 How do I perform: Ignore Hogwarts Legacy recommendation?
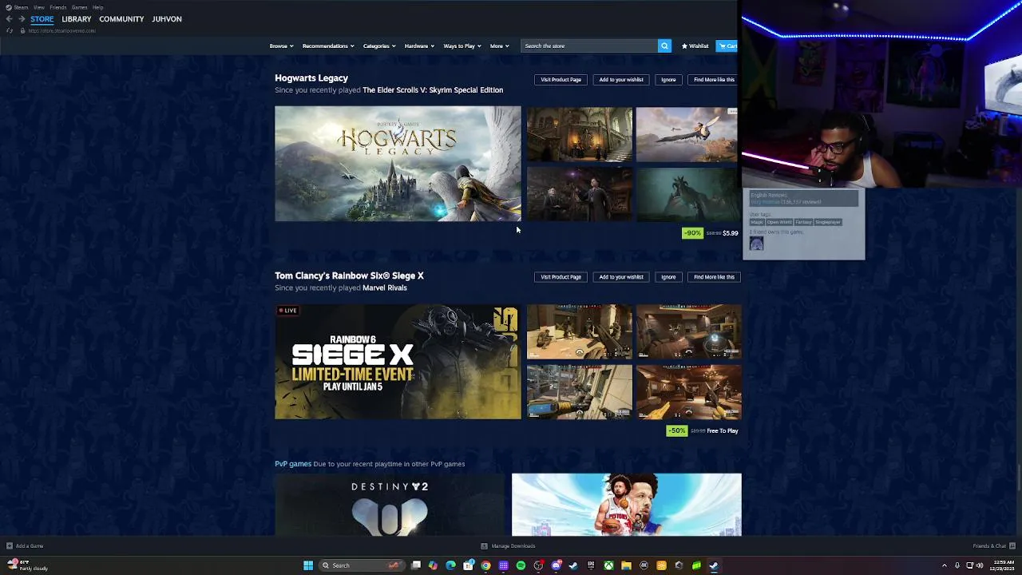coord(668,80)
